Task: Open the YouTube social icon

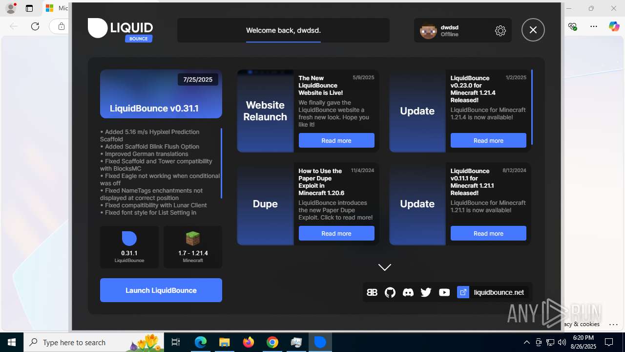Action: [x=444, y=292]
